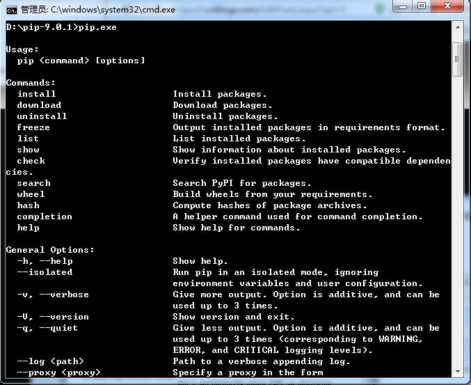
Task: Click the 'Commands:' heading
Action: point(31,83)
